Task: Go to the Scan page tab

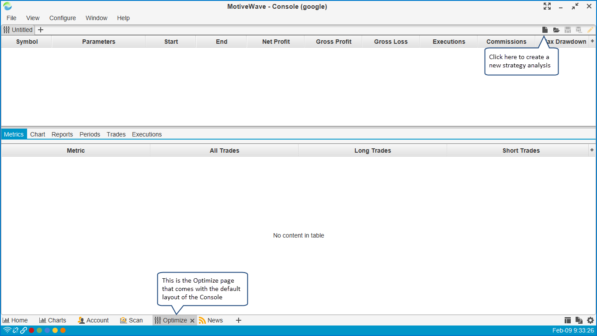Action: [132, 320]
